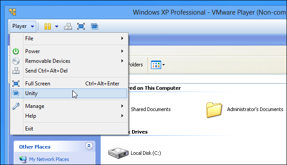287x165 pixels.
Task: Expand the Help submenu arrow
Action: (x=122, y=116)
